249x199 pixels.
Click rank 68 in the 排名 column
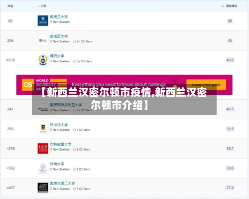pos(10,21)
